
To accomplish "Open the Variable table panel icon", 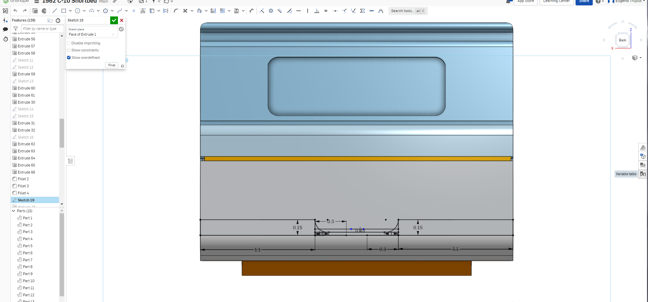I will tap(643, 174).
